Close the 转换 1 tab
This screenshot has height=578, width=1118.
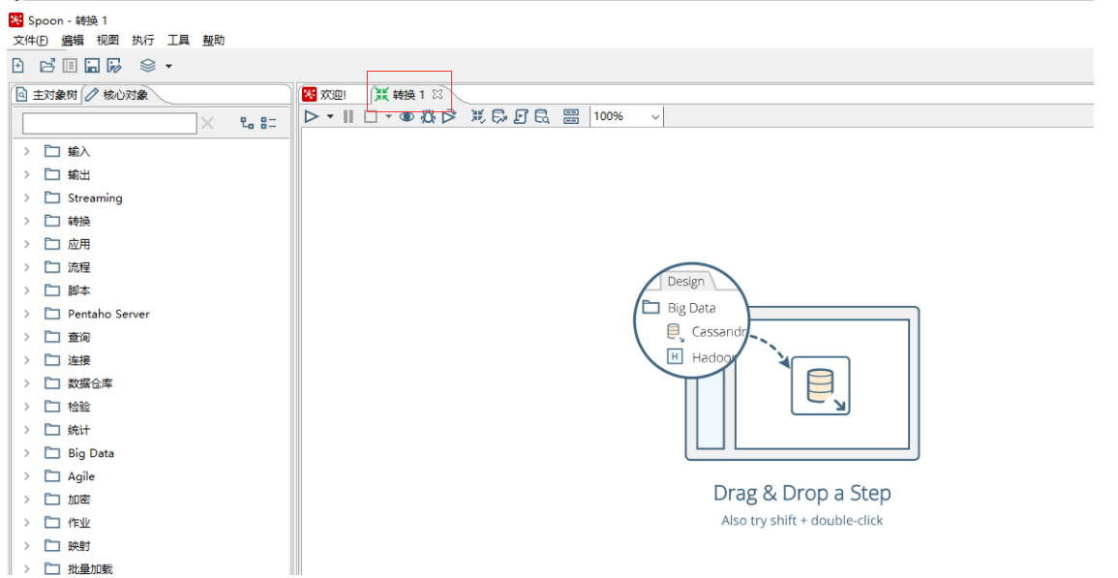coord(438,94)
